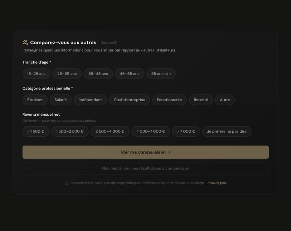Click the Voir ma comparaison button

[145, 152]
